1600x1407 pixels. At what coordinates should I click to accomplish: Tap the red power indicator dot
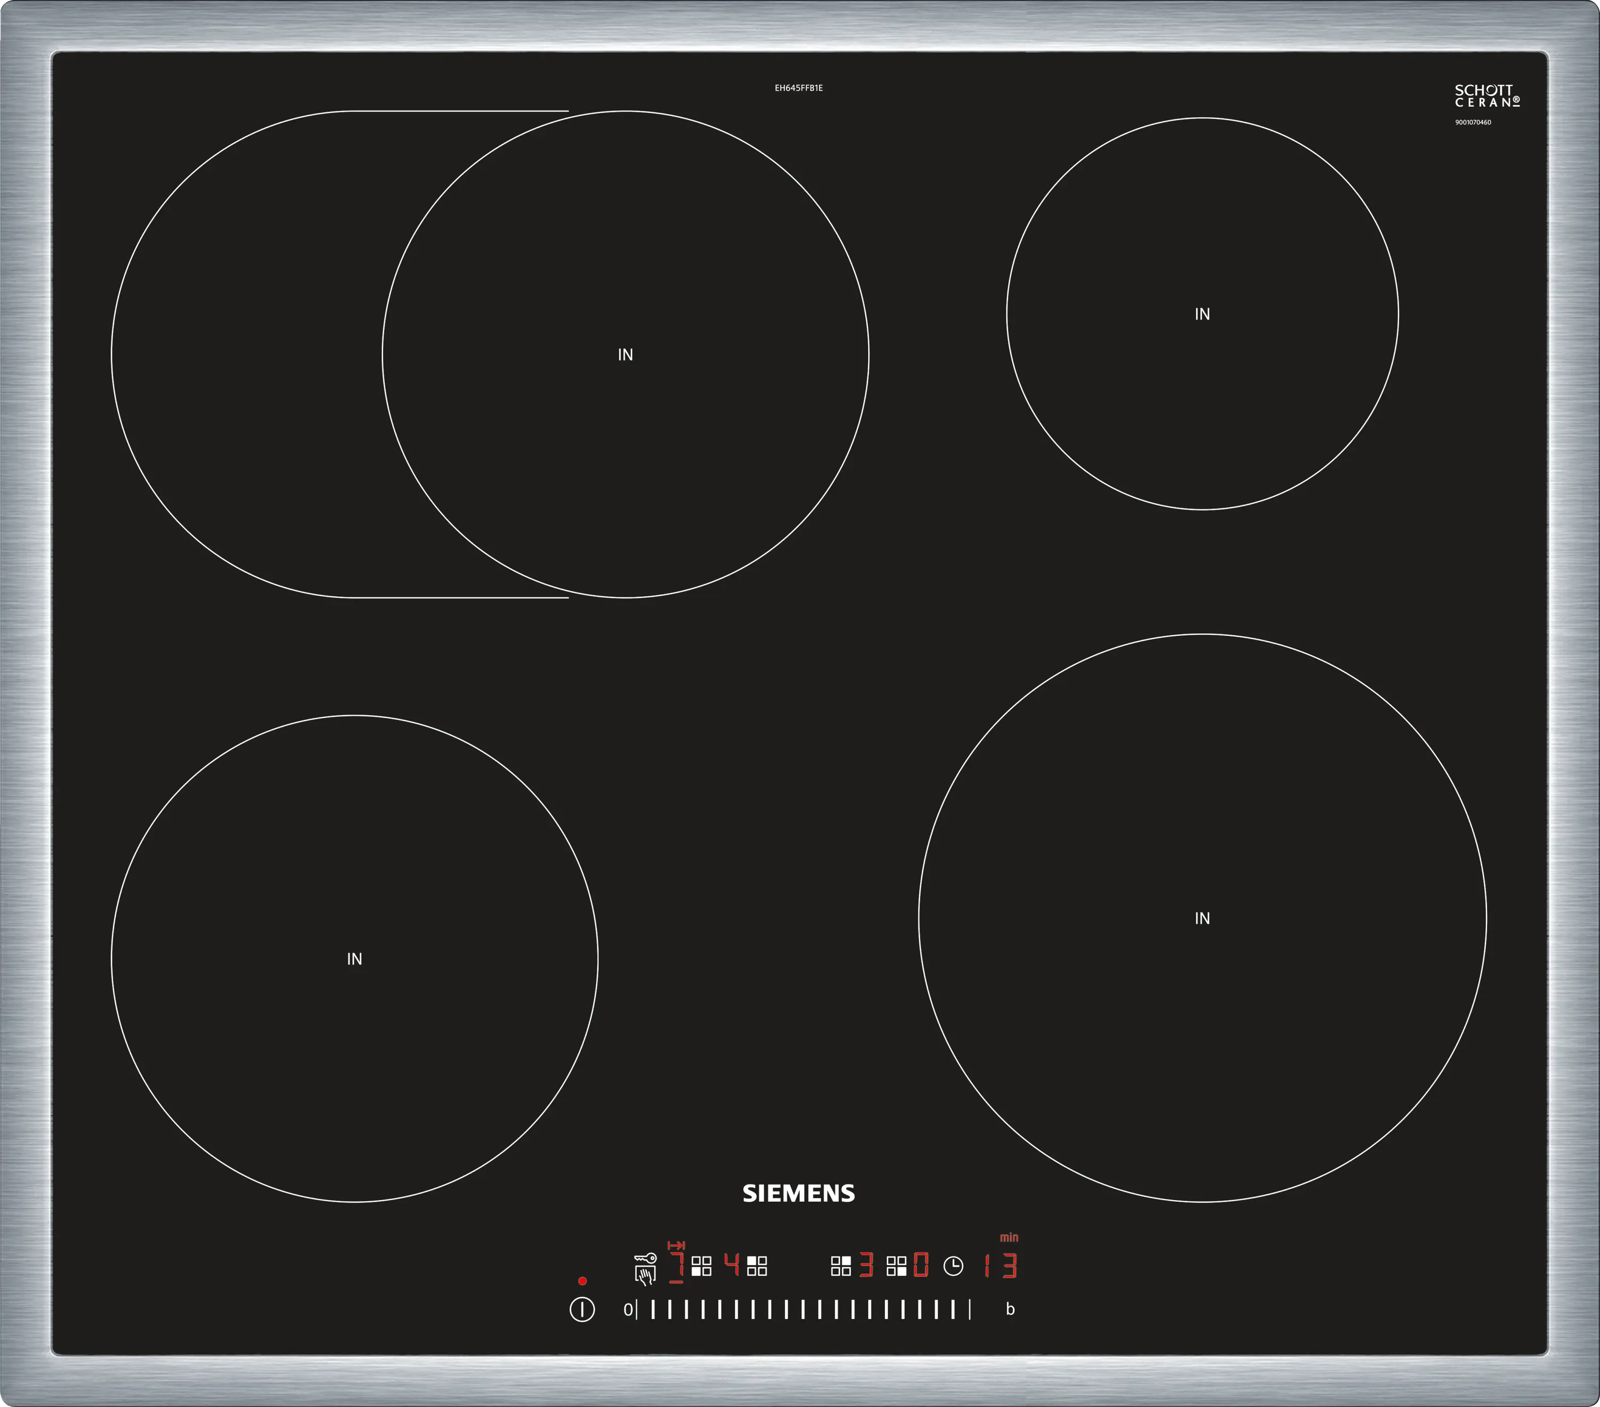coord(582,1281)
